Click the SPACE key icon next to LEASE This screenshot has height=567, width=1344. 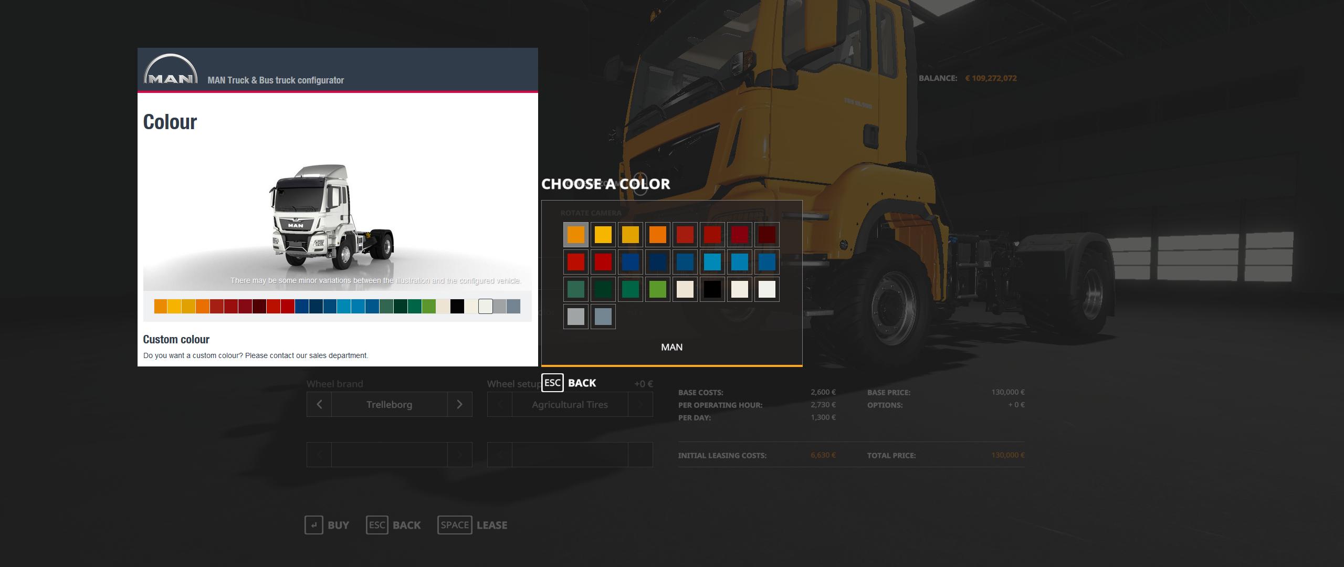tap(455, 525)
